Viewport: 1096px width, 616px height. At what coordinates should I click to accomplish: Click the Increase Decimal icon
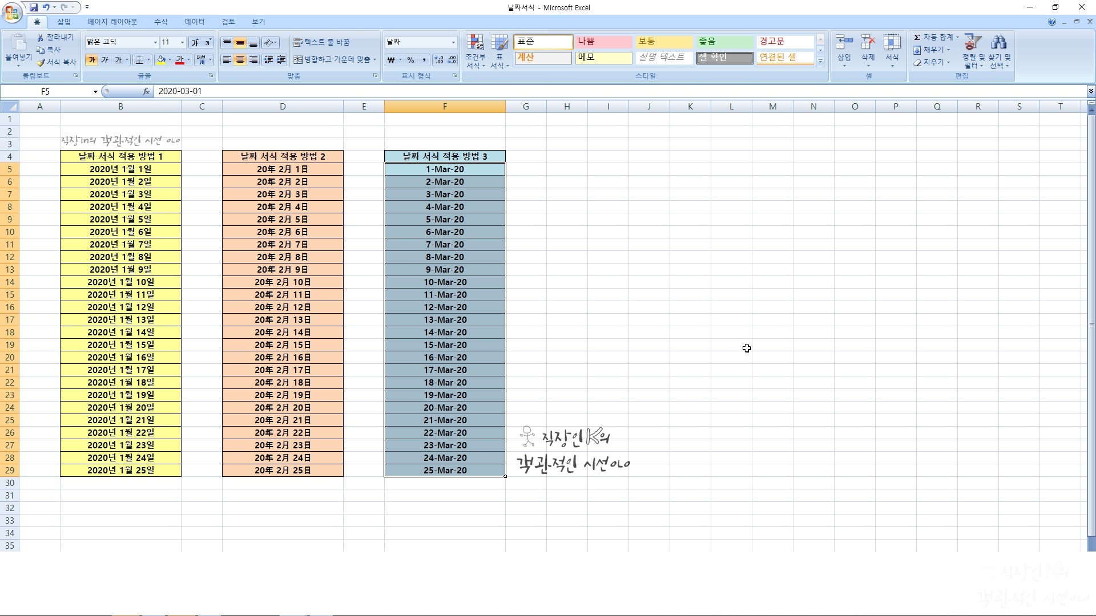point(438,60)
